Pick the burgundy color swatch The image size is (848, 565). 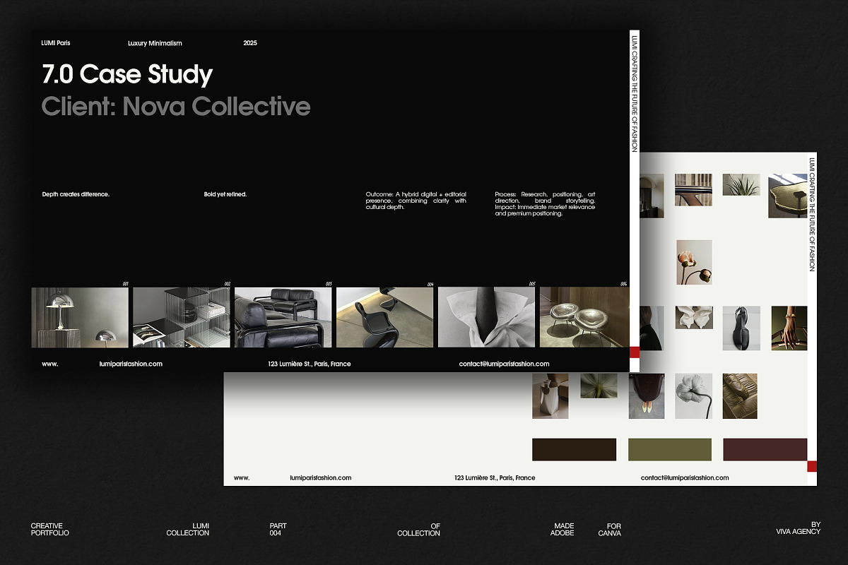765,449
